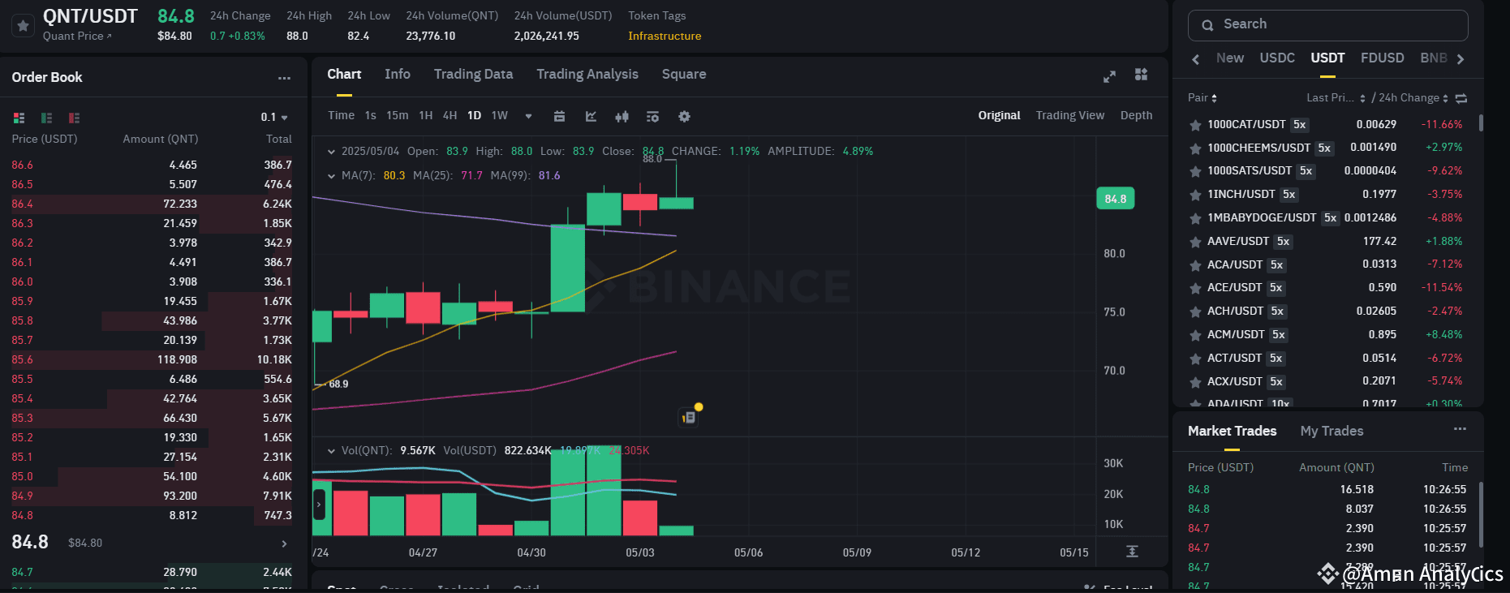Swap change/volume column icon
1510x593 pixels.
tap(1461, 98)
